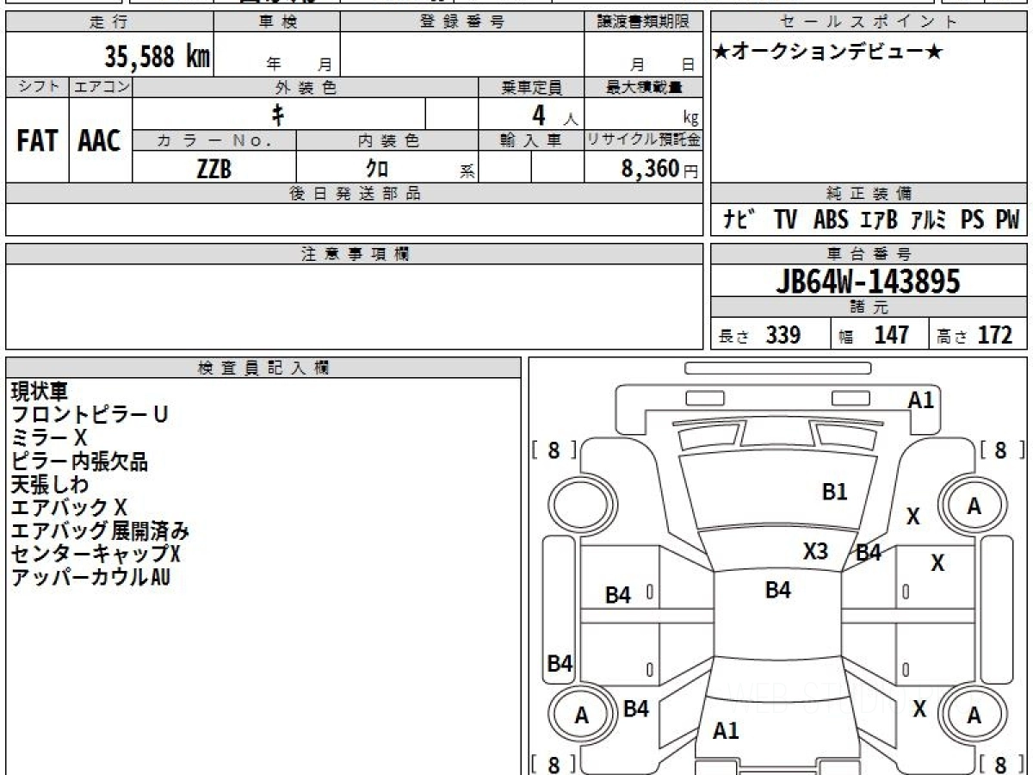Click the note エアバッグ展開済み
The height and width of the screenshot is (775, 1033).
coord(100,530)
